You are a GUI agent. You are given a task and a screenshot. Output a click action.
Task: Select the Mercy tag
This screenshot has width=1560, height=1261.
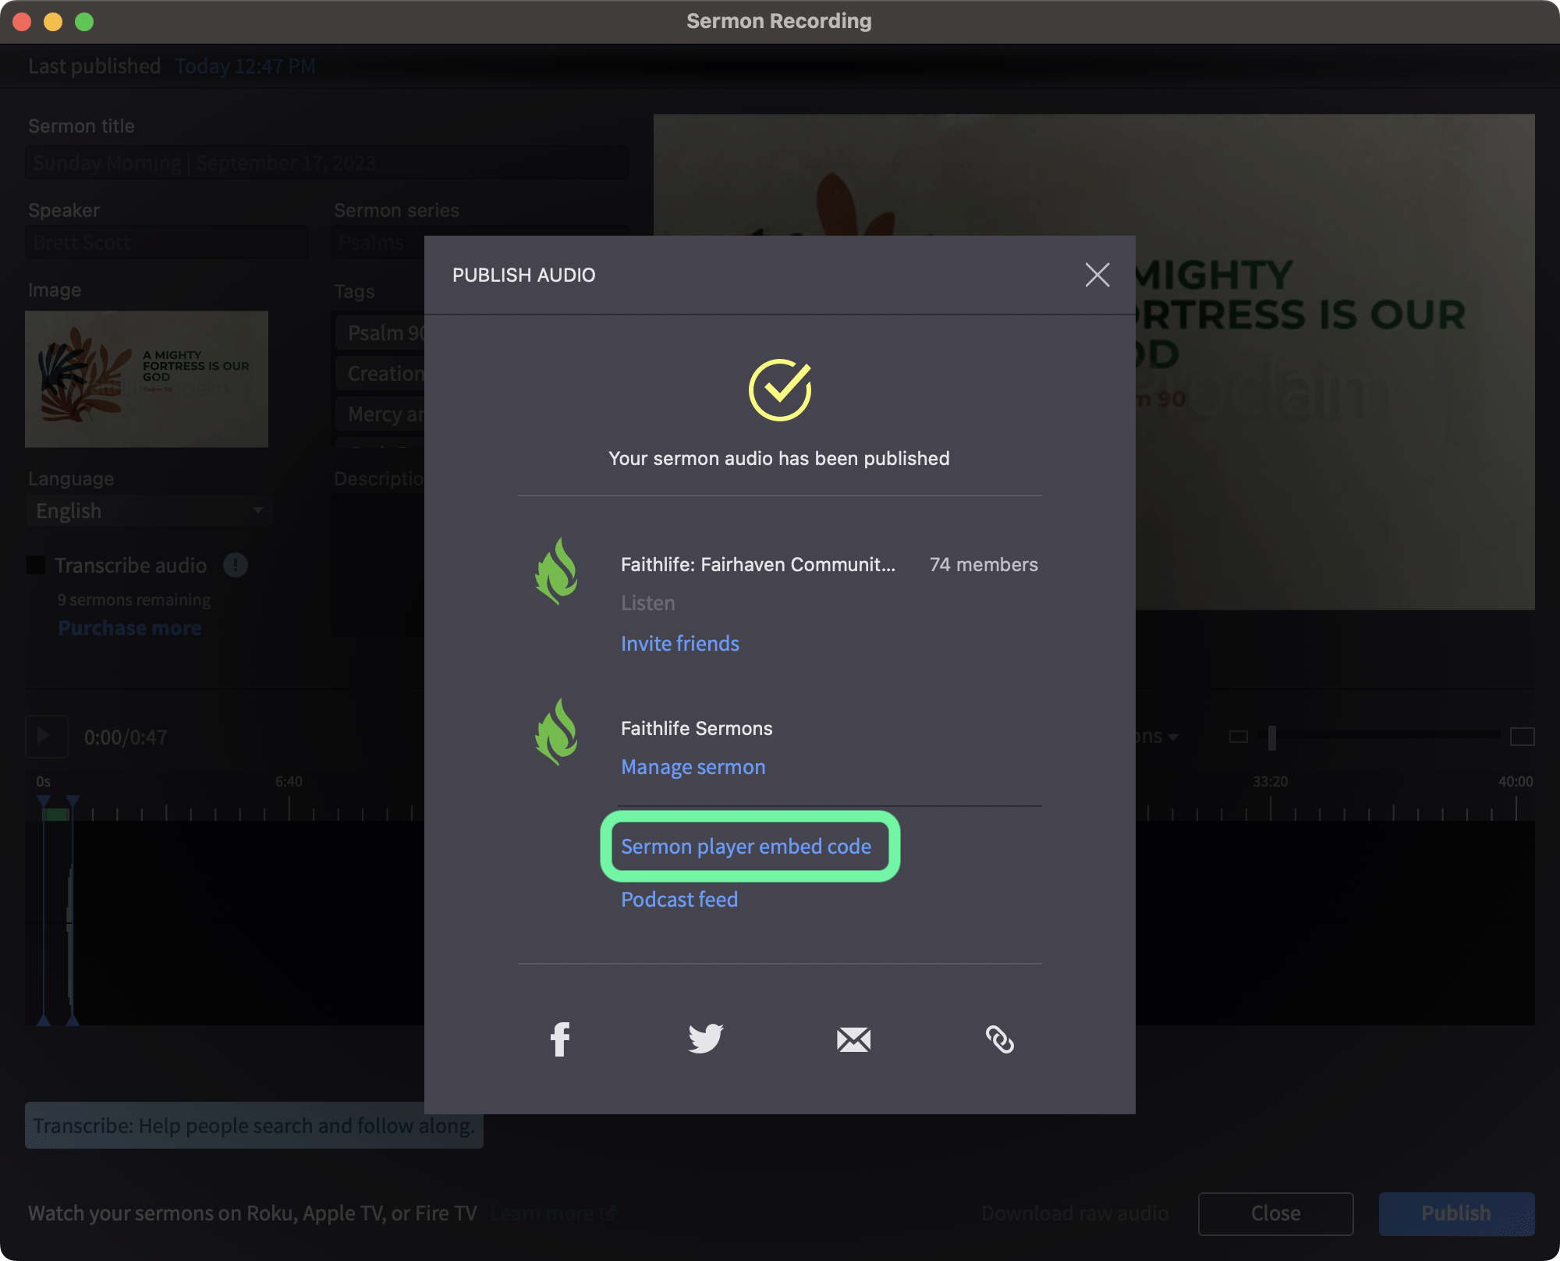381,414
